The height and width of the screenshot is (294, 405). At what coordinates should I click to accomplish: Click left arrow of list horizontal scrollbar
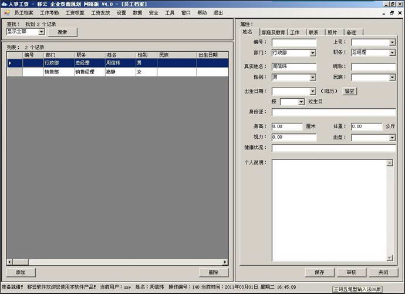click(9, 262)
